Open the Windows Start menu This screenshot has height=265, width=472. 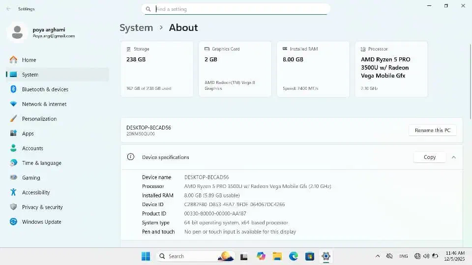point(146,256)
